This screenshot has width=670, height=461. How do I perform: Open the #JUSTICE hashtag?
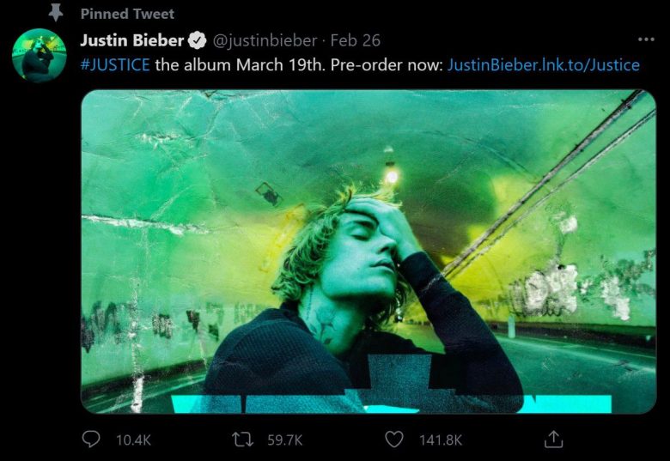click(x=114, y=64)
